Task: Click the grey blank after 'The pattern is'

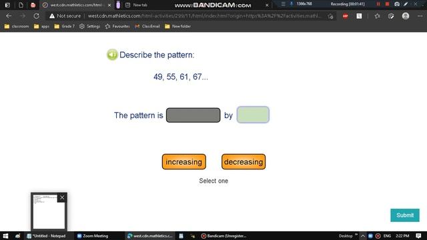Action: (x=193, y=115)
